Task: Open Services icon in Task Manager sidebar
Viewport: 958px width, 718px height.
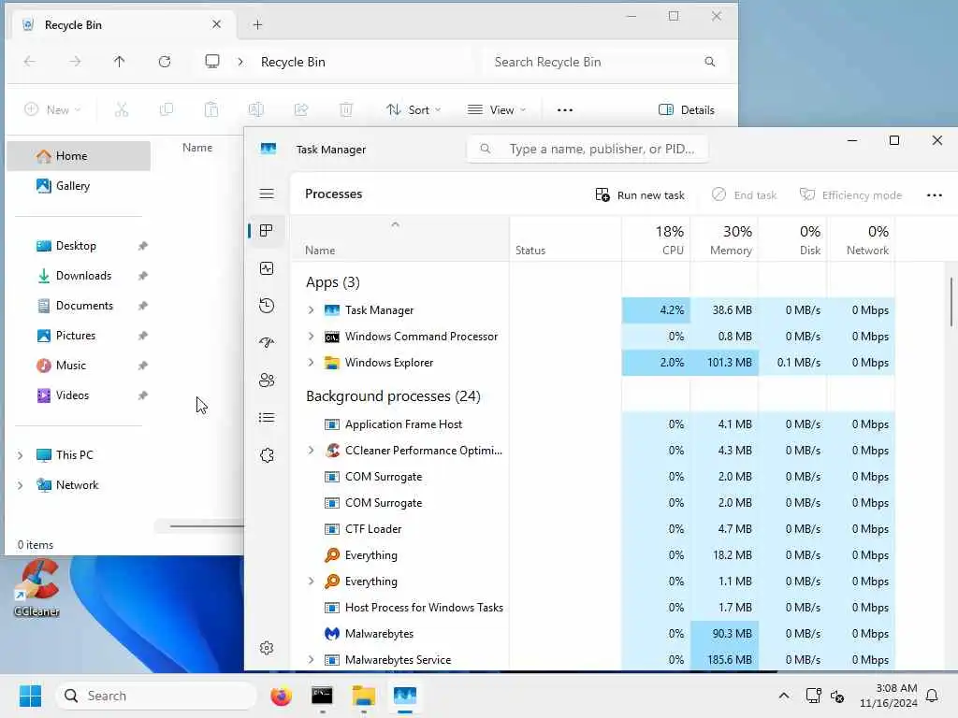Action: pyautogui.click(x=267, y=455)
